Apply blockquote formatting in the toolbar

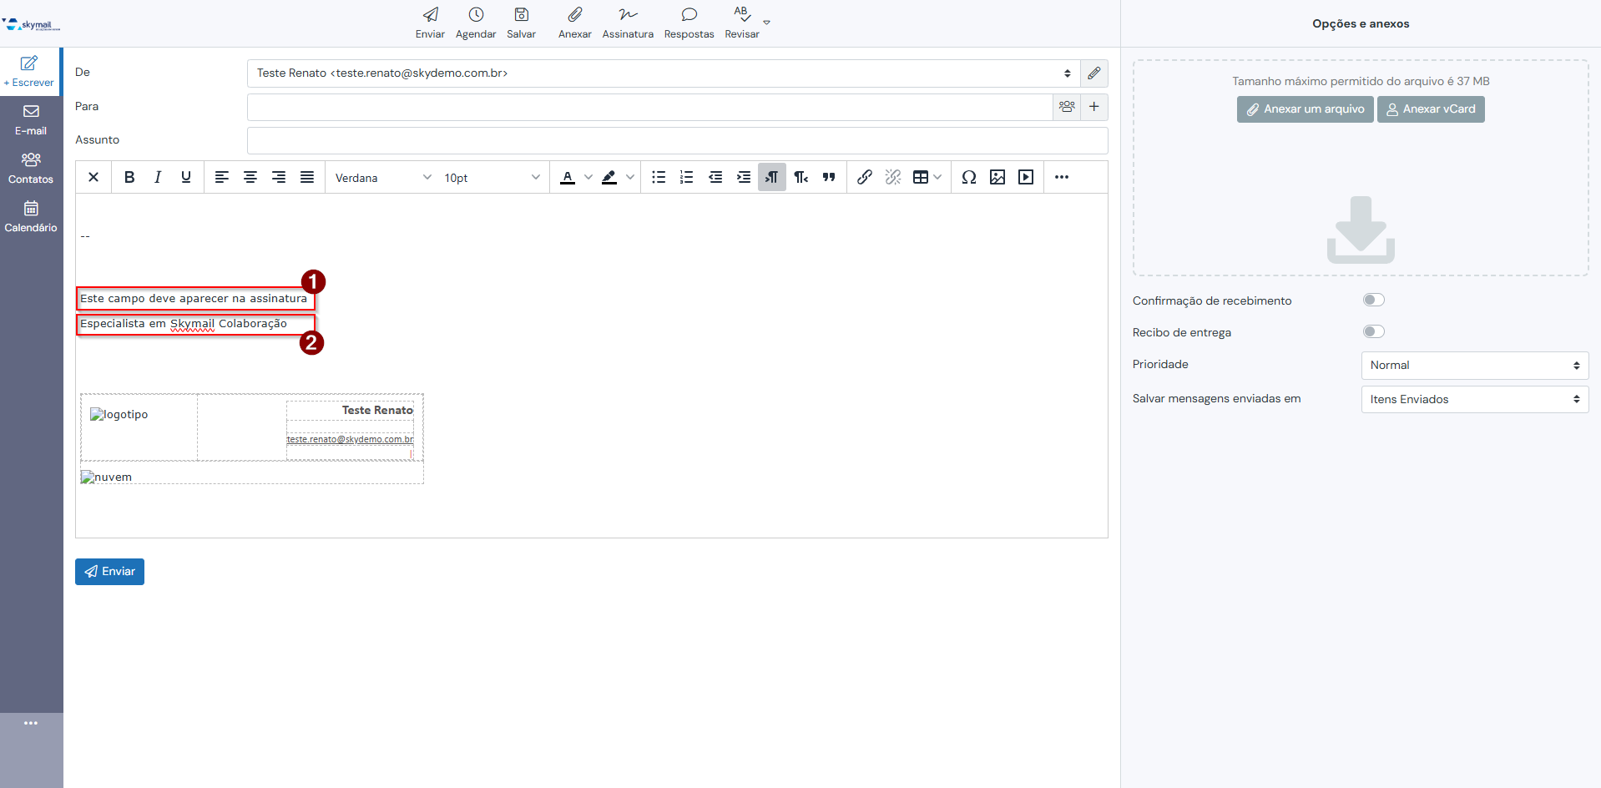click(x=829, y=177)
